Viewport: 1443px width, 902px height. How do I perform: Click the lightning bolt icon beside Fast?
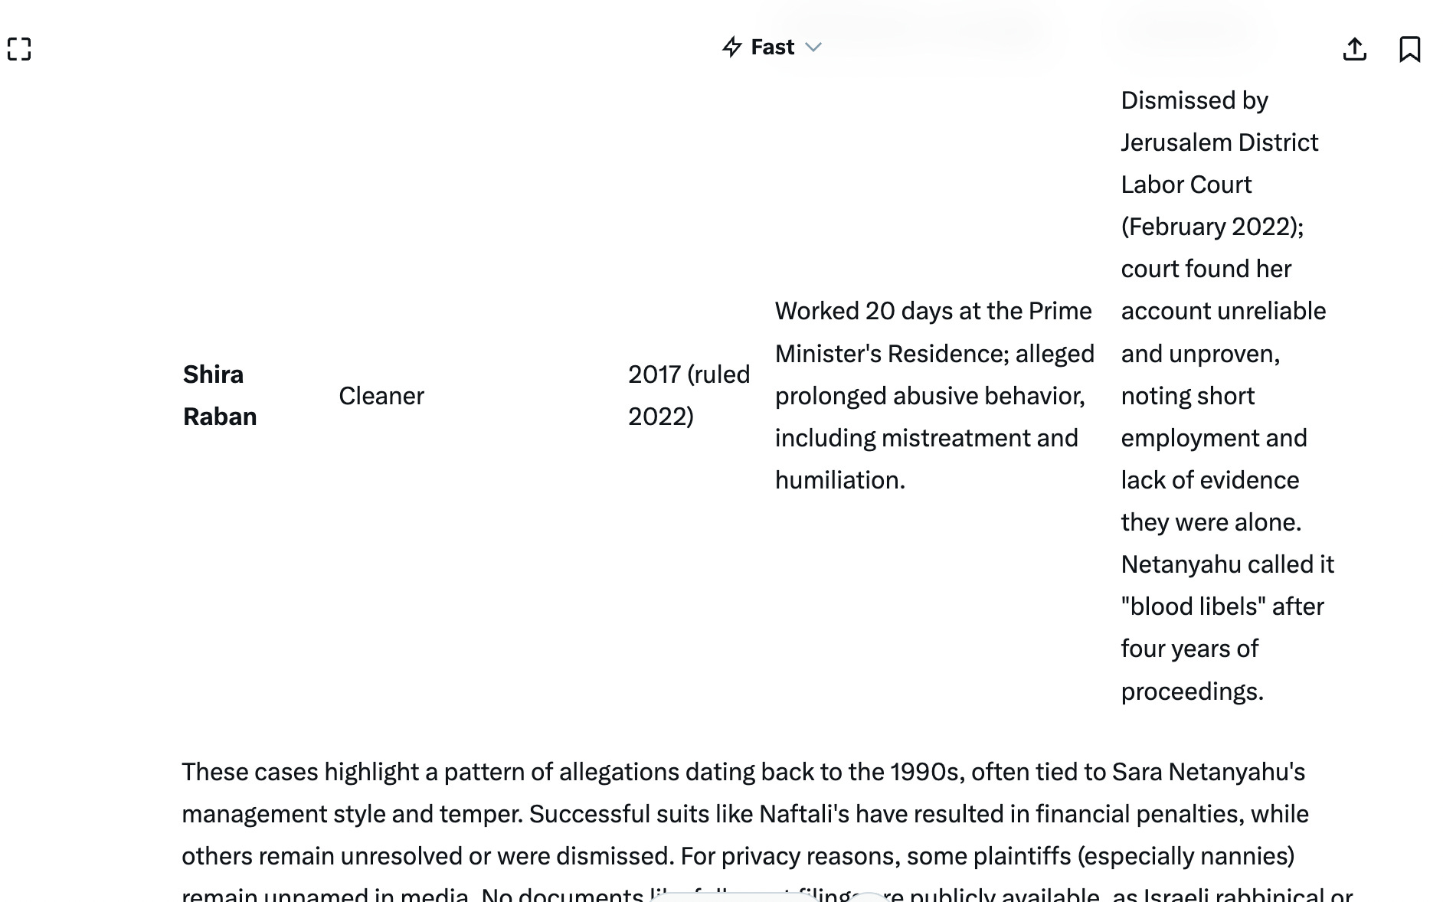point(731,47)
